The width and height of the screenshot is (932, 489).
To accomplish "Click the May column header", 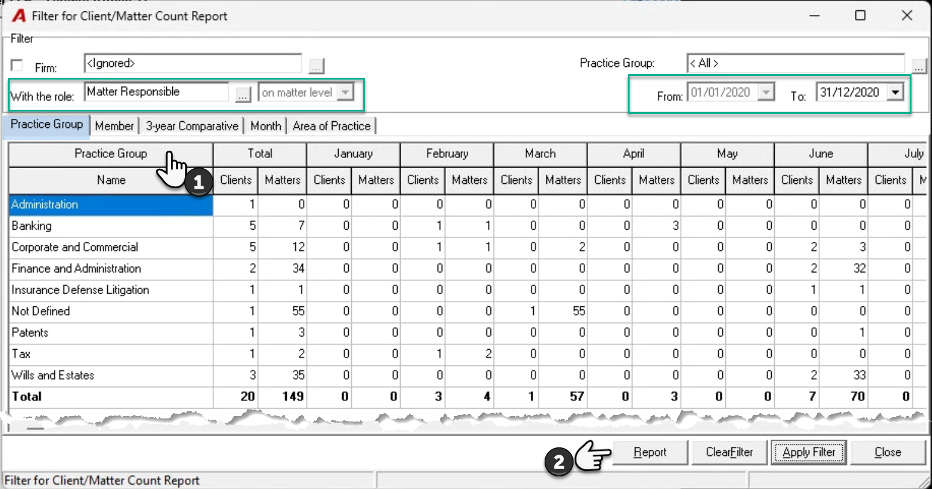I will pyautogui.click(x=727, y=154).
